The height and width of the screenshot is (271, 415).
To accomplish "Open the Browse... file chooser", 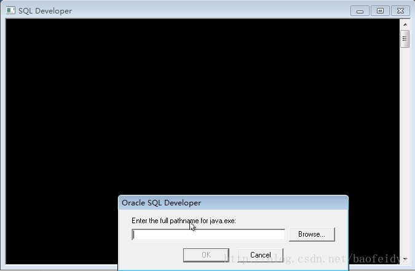I will tap(312, 234).
